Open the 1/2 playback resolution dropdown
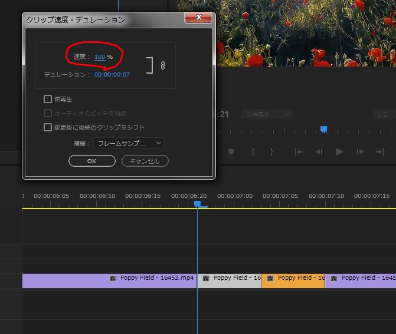Image resolution: width=396 pixels, height=334 pixels. 384,114
